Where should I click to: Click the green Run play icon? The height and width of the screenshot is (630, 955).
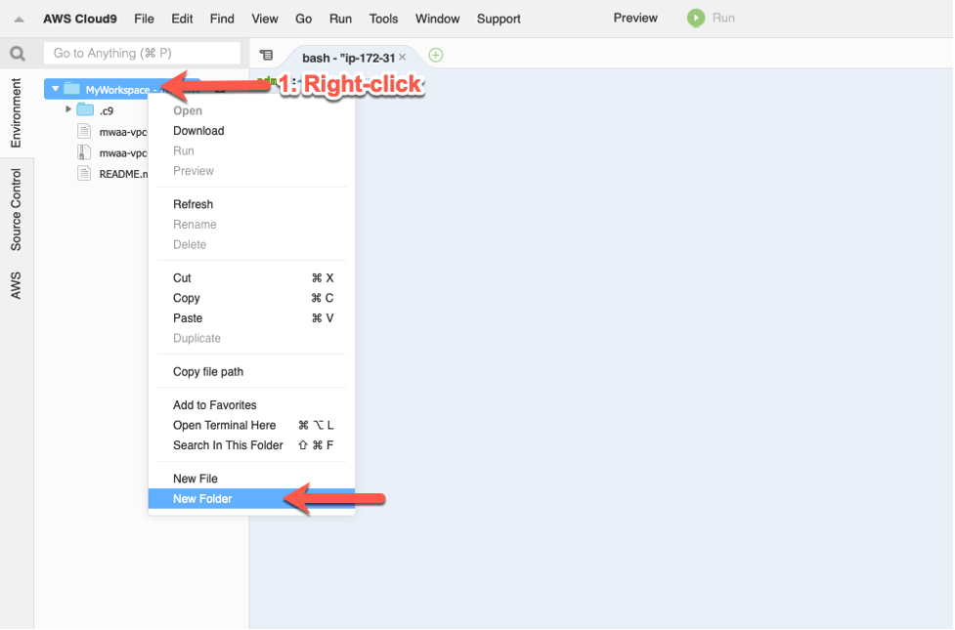pos(695,18)
